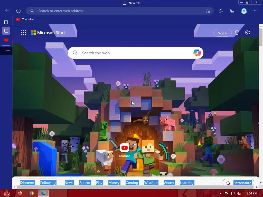Show hidden tray icons arrow
Viewport: 263px width, 197px height.
pos(220,193)
